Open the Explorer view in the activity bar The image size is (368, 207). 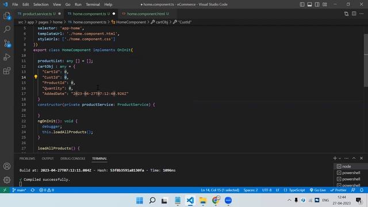pos(7,16)
